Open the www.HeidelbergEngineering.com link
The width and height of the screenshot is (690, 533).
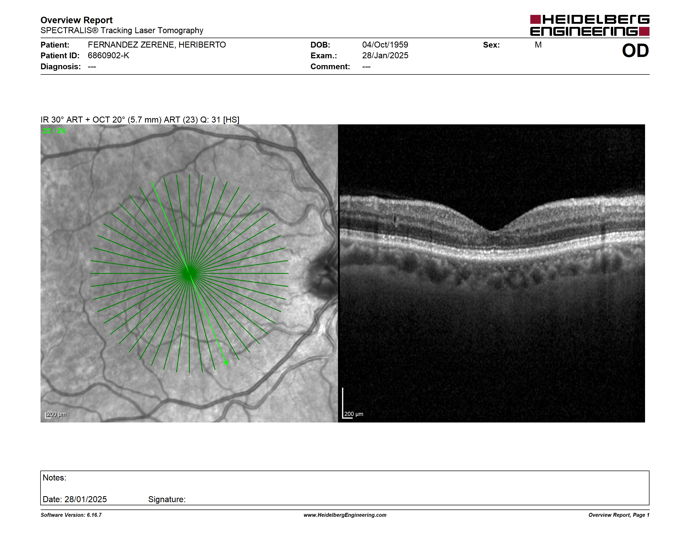pos(345,515)
